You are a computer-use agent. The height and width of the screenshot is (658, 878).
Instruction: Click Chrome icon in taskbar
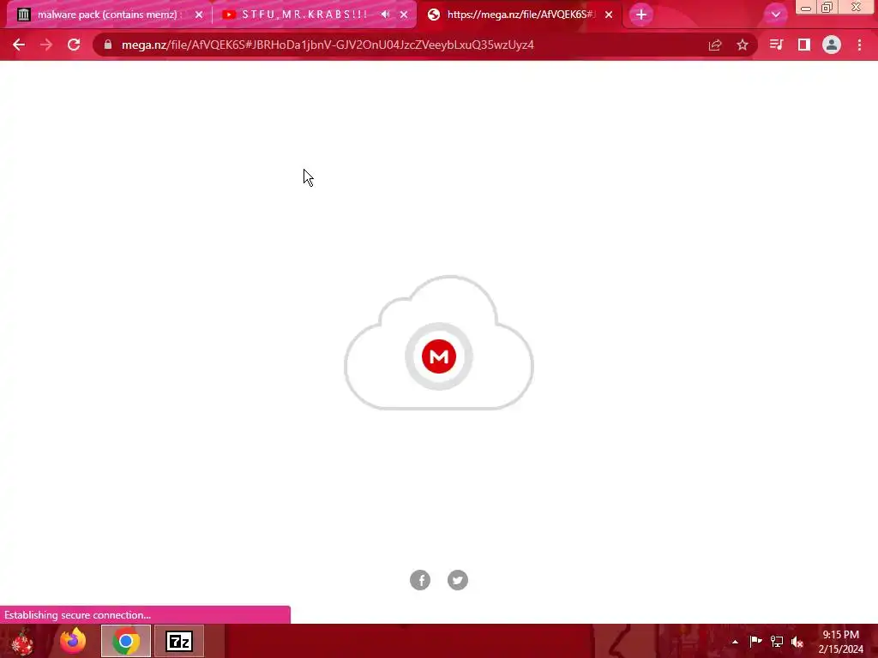pos(126,641)
